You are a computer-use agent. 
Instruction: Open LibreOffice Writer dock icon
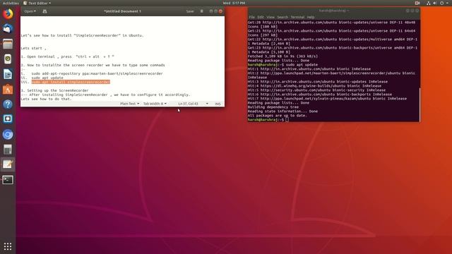coord(8,74)
